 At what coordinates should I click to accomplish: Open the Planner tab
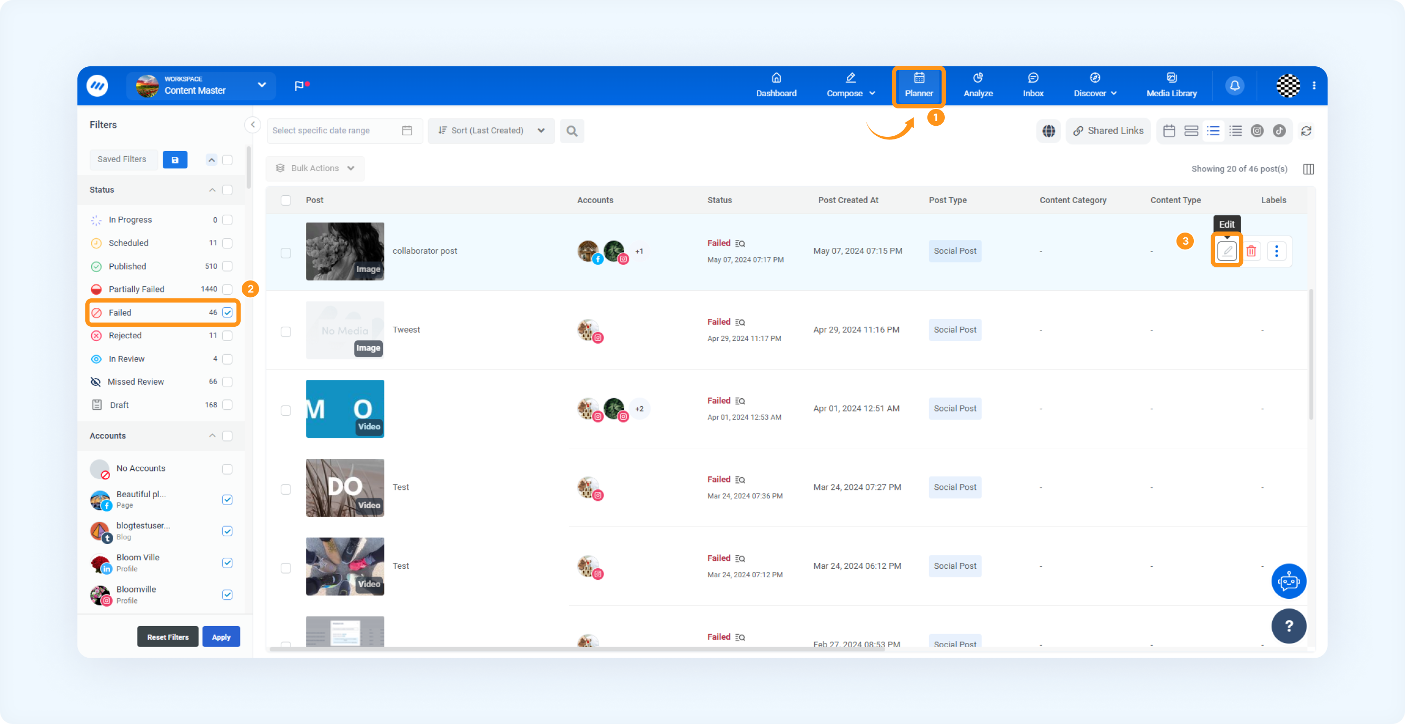coord(918,86)
